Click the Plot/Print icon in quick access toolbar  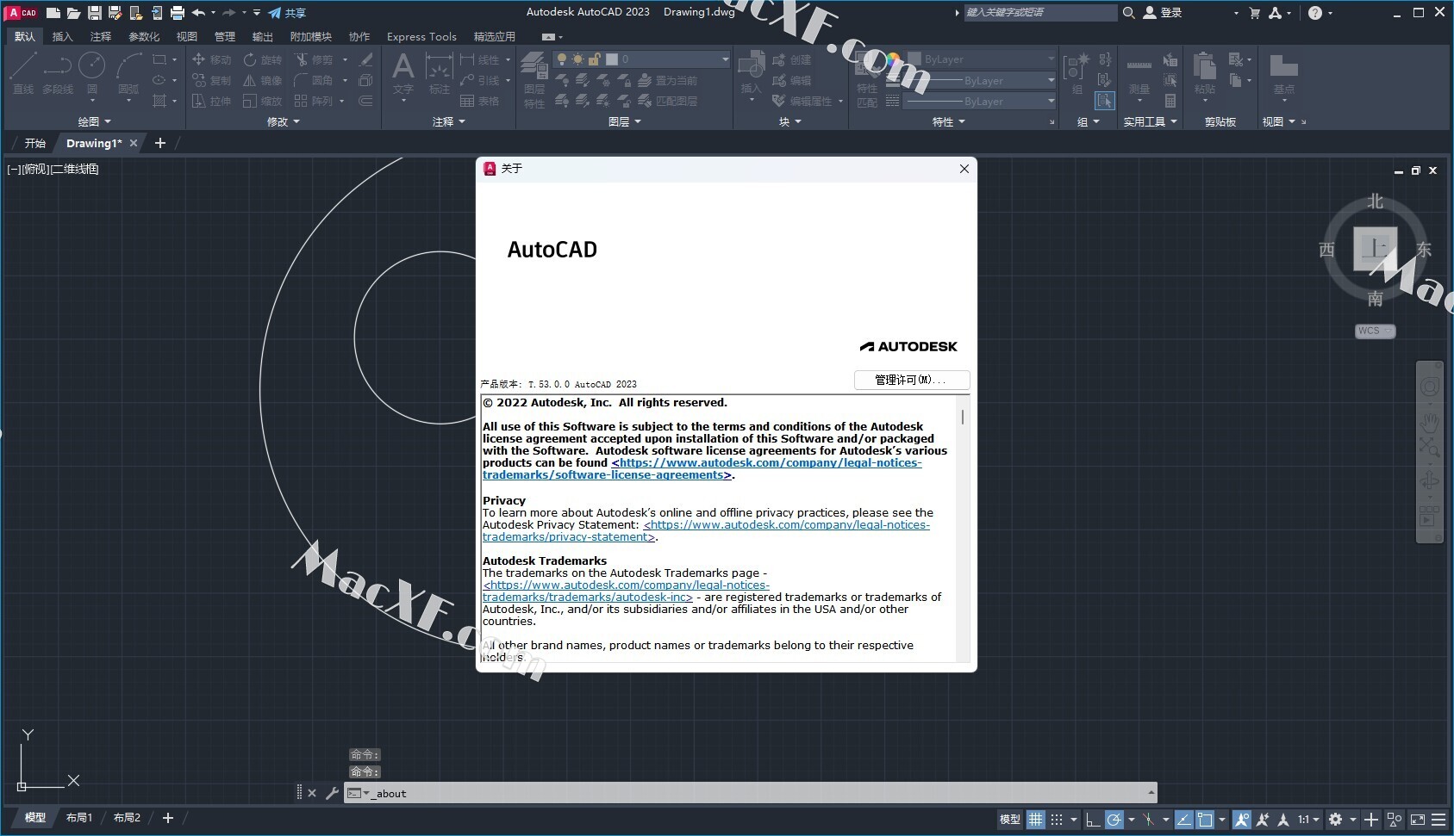178,13
